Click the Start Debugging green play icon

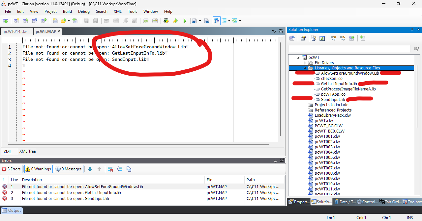pos(185,21)
